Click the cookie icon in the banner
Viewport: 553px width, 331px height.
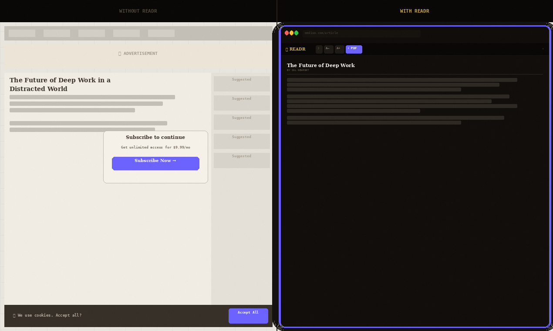pyautogui.click(x=14, y=315)
